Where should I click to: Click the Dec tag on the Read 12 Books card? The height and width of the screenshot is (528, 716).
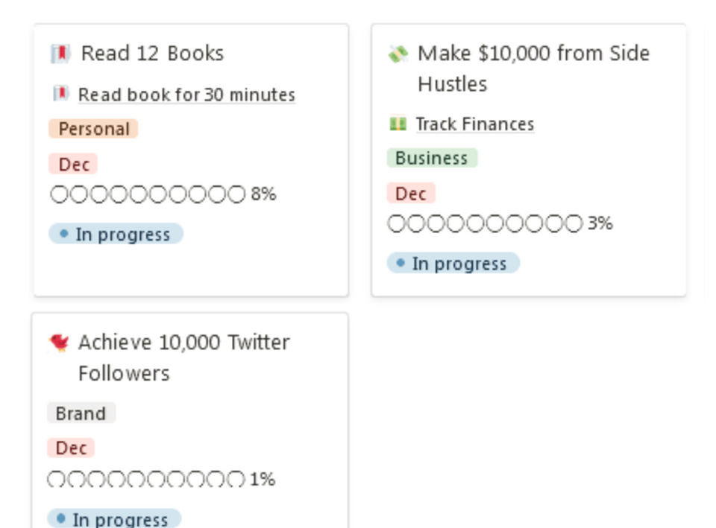point(73,164)
